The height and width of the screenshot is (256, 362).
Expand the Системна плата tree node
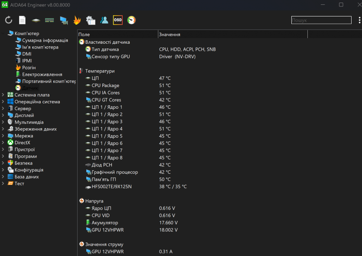tap(3, 95)
